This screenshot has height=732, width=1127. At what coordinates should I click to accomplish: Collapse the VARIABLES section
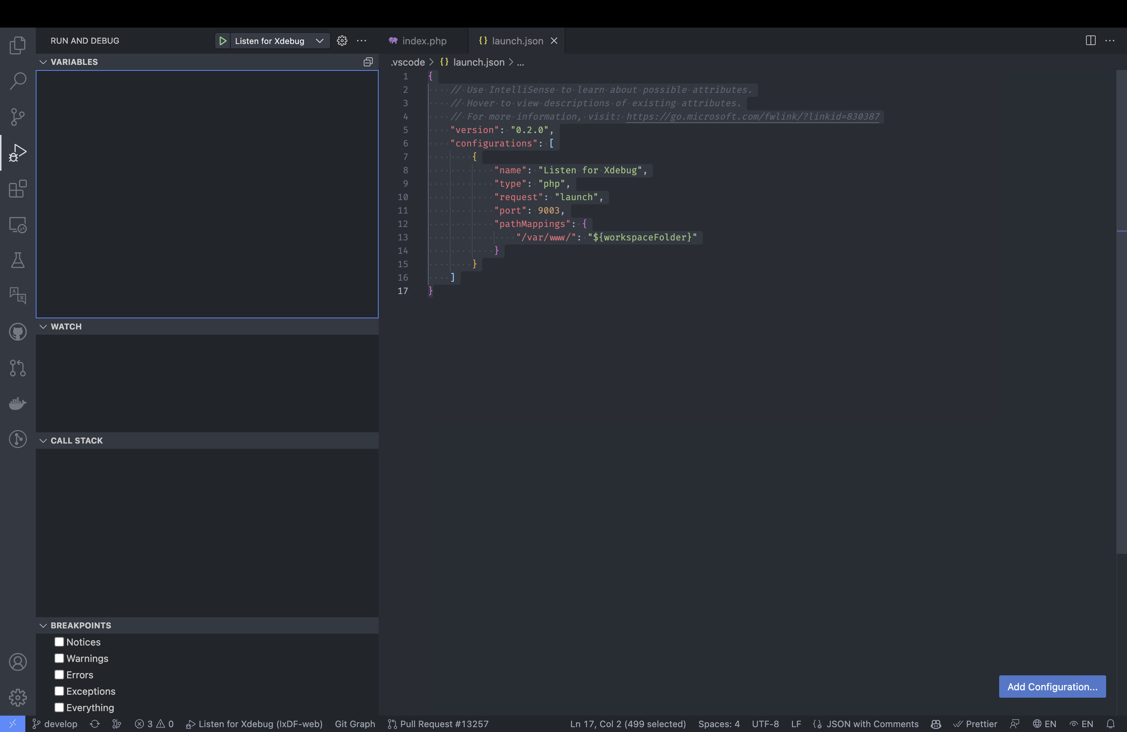(x=43, y=61)
